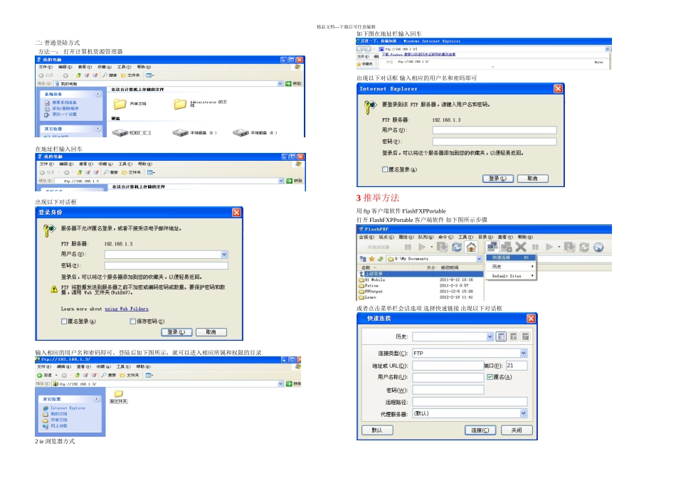
Task: Click the 密码 field in the 登录身份 dialog
Action: [x=166, y=266]
